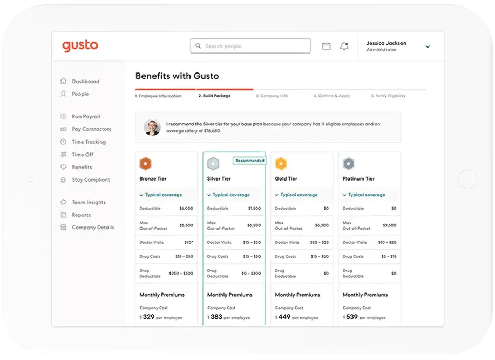Screen dimensions: 495x360
Task: Click the Bronze Tier badge icon
Action: (x=145, y=164)
